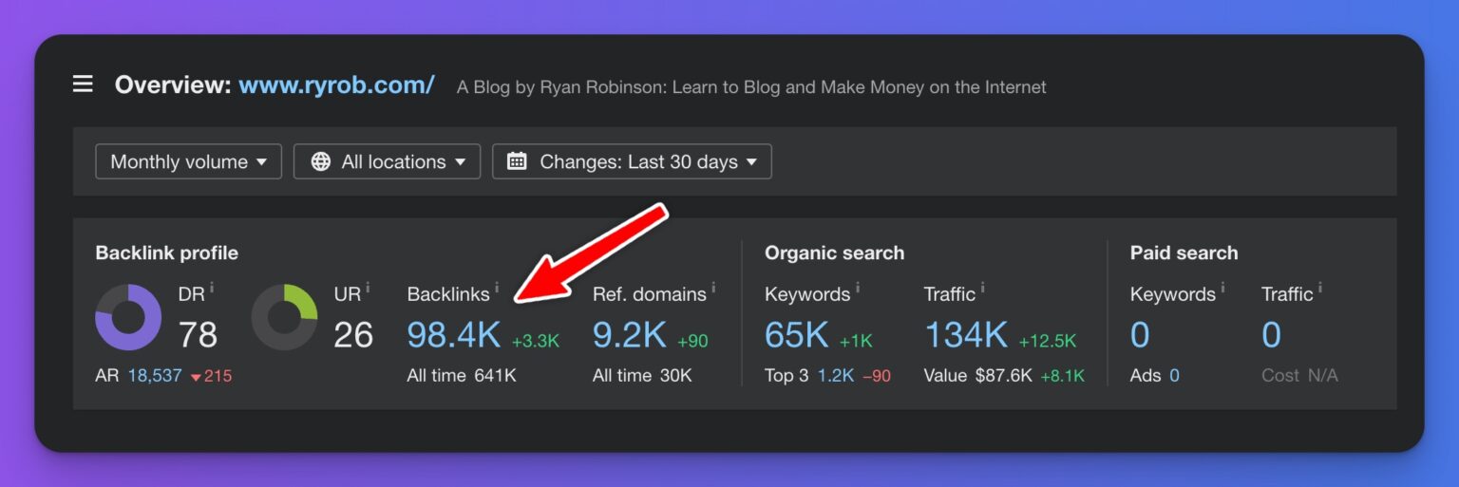This screenshot has height=487, width=1459.
Task: Click the info icon next to UR
Action: coord(368,287)
